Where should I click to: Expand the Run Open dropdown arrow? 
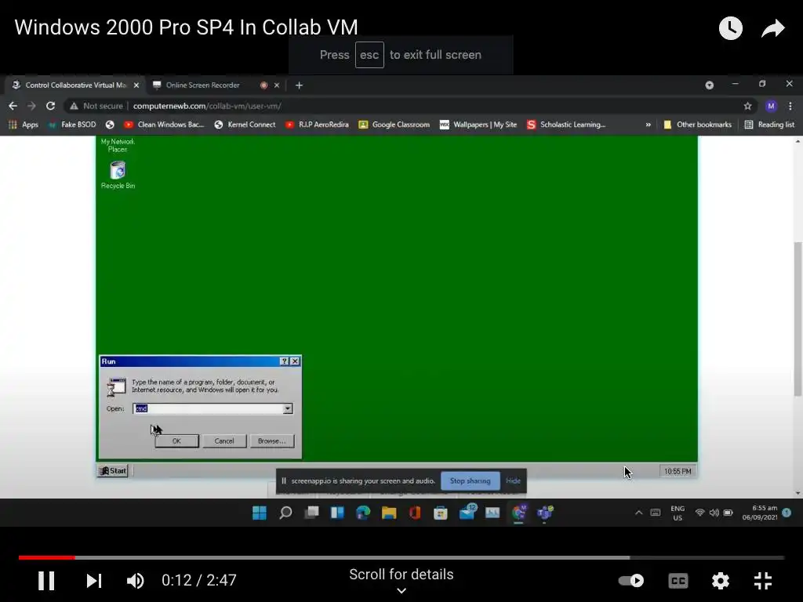pyautogui.click(x=288, y=408)
